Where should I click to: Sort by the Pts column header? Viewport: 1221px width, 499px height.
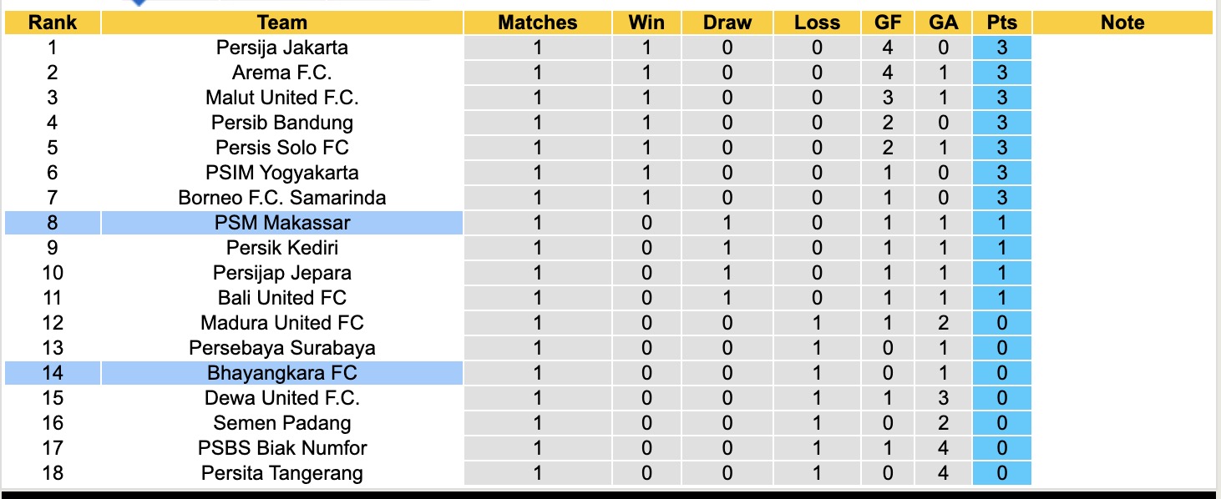click(x=1001, y=23)
